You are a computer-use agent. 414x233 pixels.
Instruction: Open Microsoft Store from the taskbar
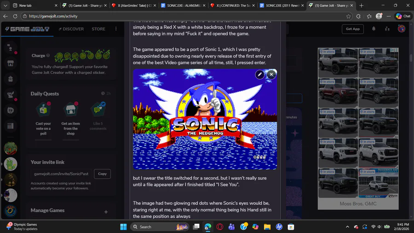(291, 227)
